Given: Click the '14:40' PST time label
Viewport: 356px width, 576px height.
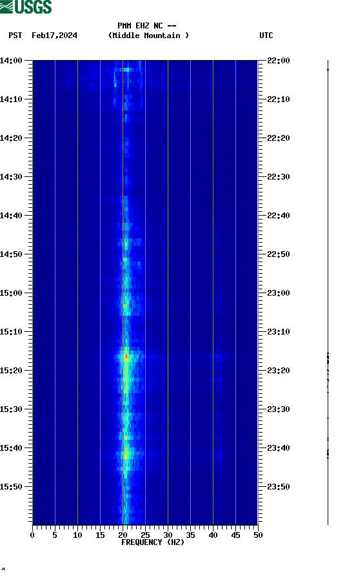Looking at the screenshot, I should (x=11, y=216).
